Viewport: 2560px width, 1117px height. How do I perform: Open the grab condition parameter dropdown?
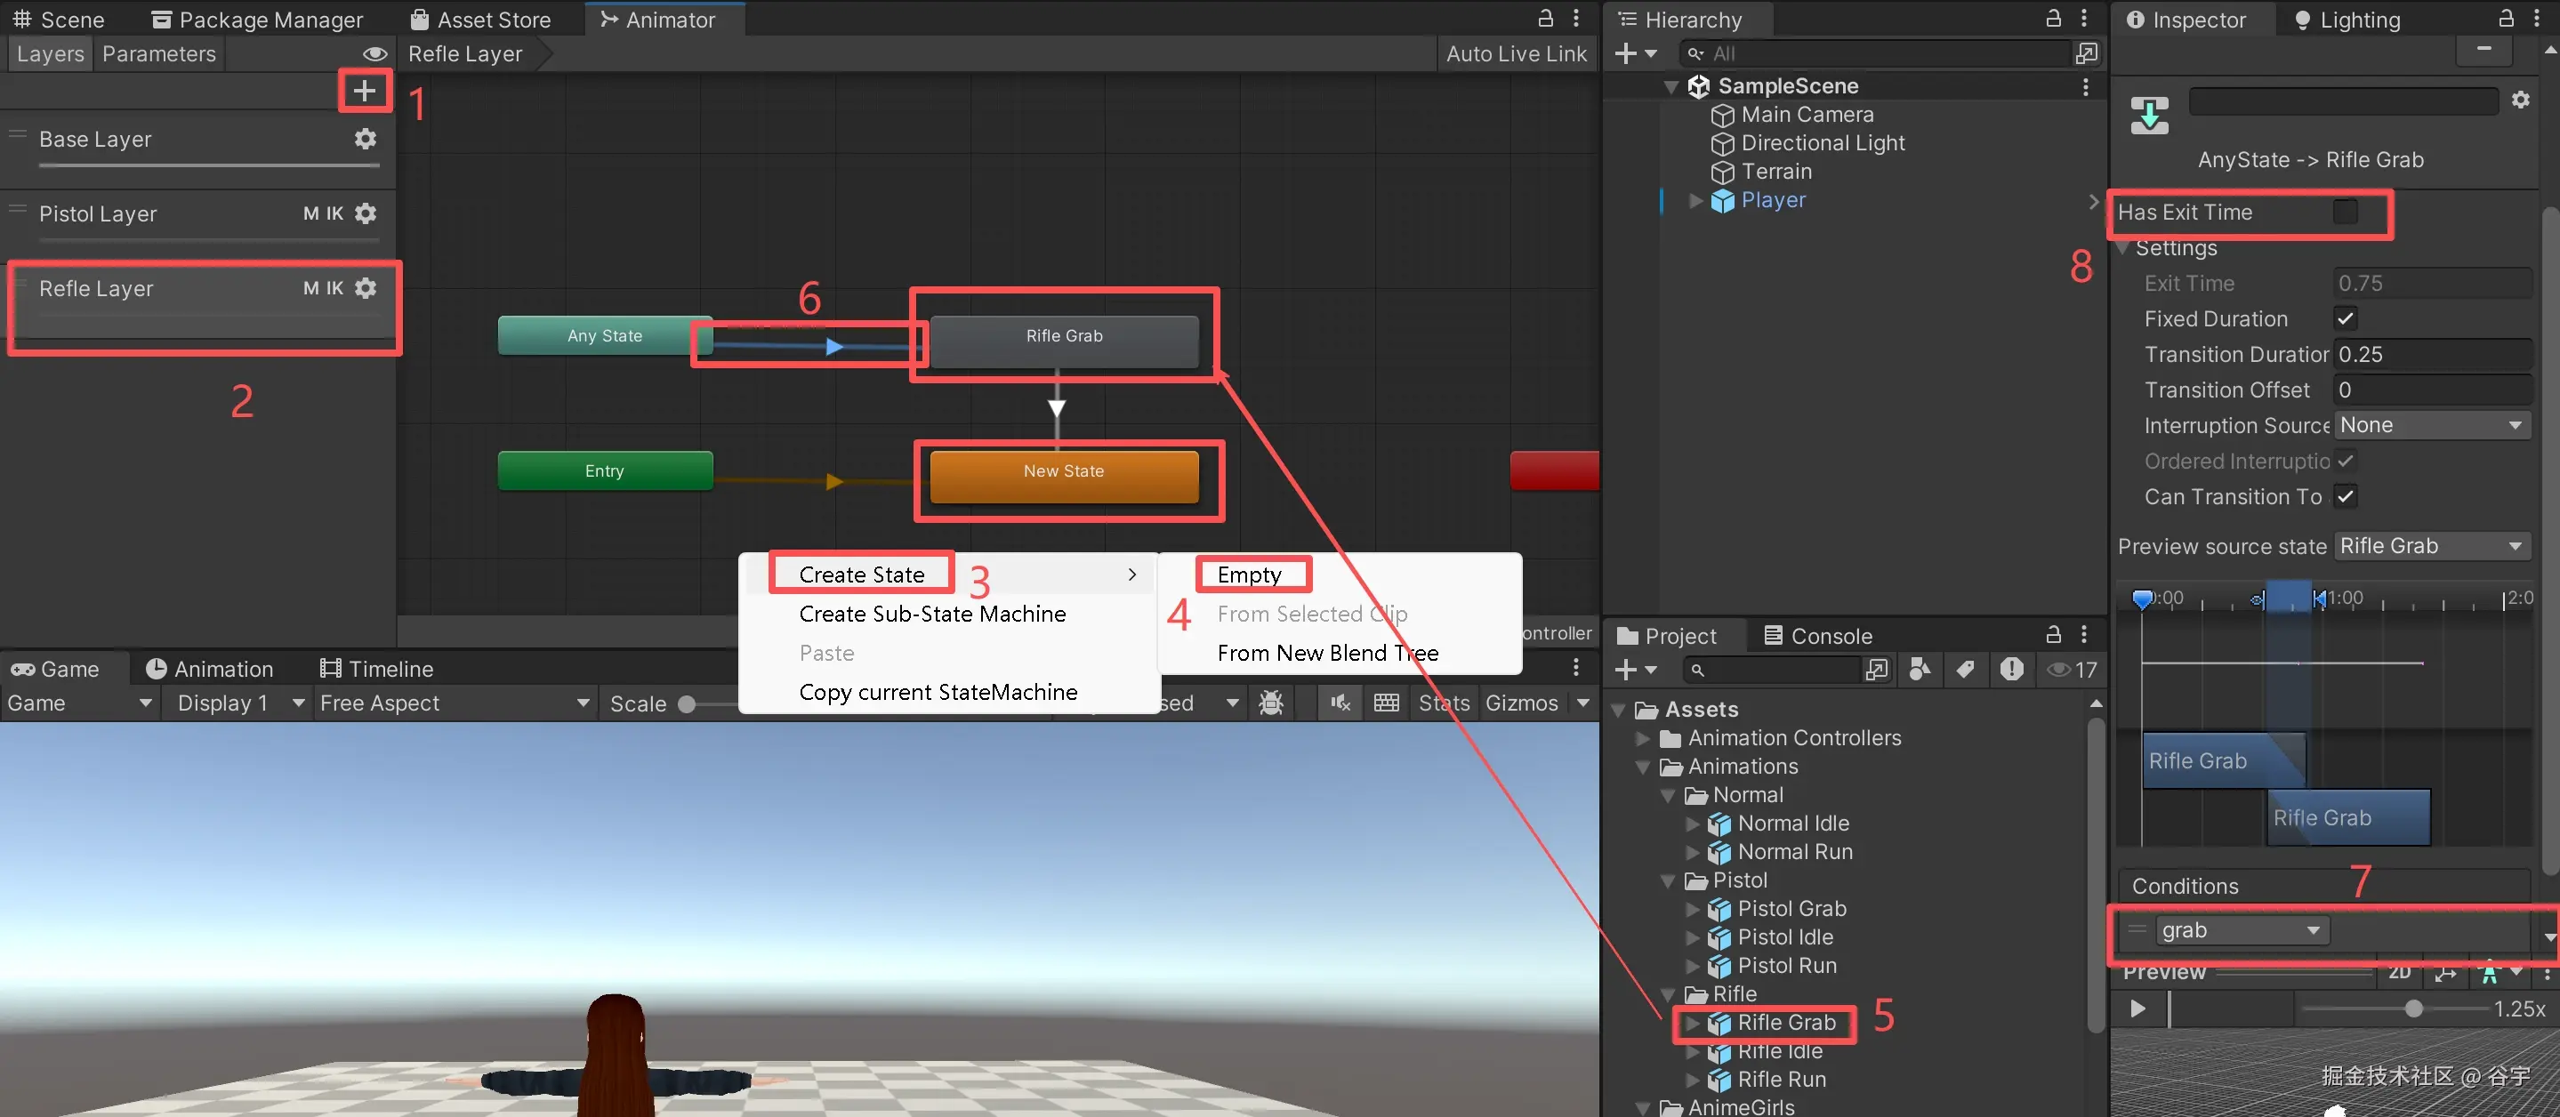pos(2240,930)
